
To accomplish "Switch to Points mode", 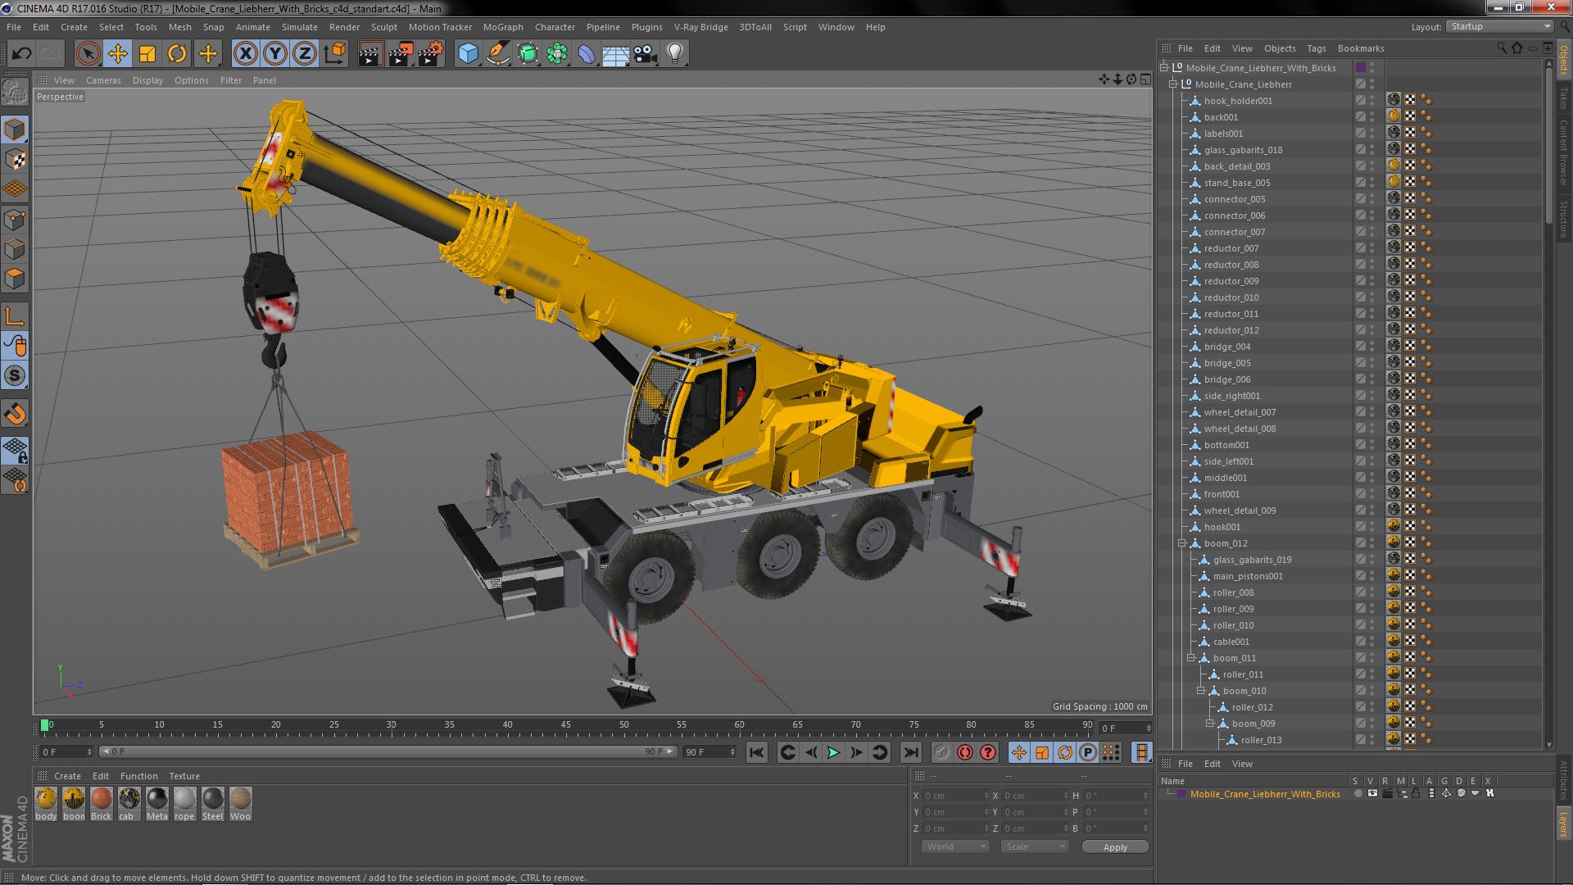I will click(x=15, y=219).
